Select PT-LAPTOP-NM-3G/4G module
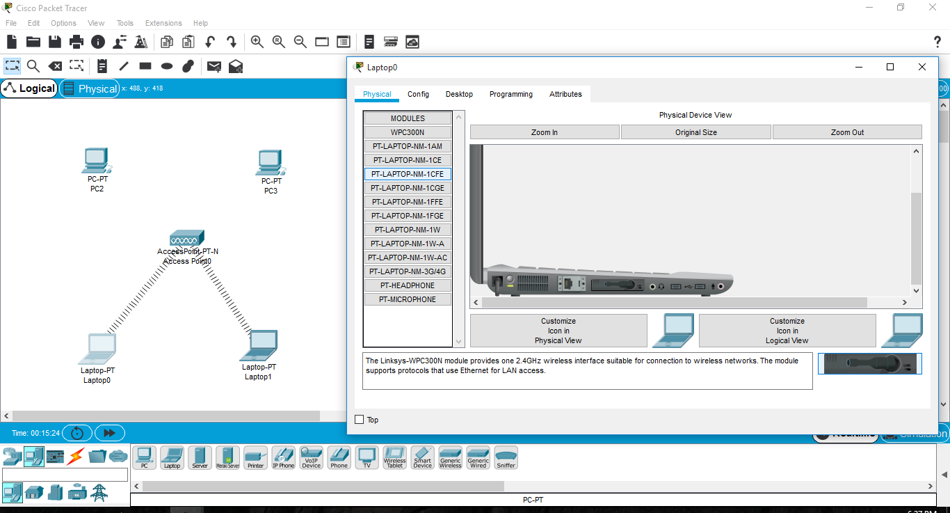The image size is (950, 513). (408, 271)
